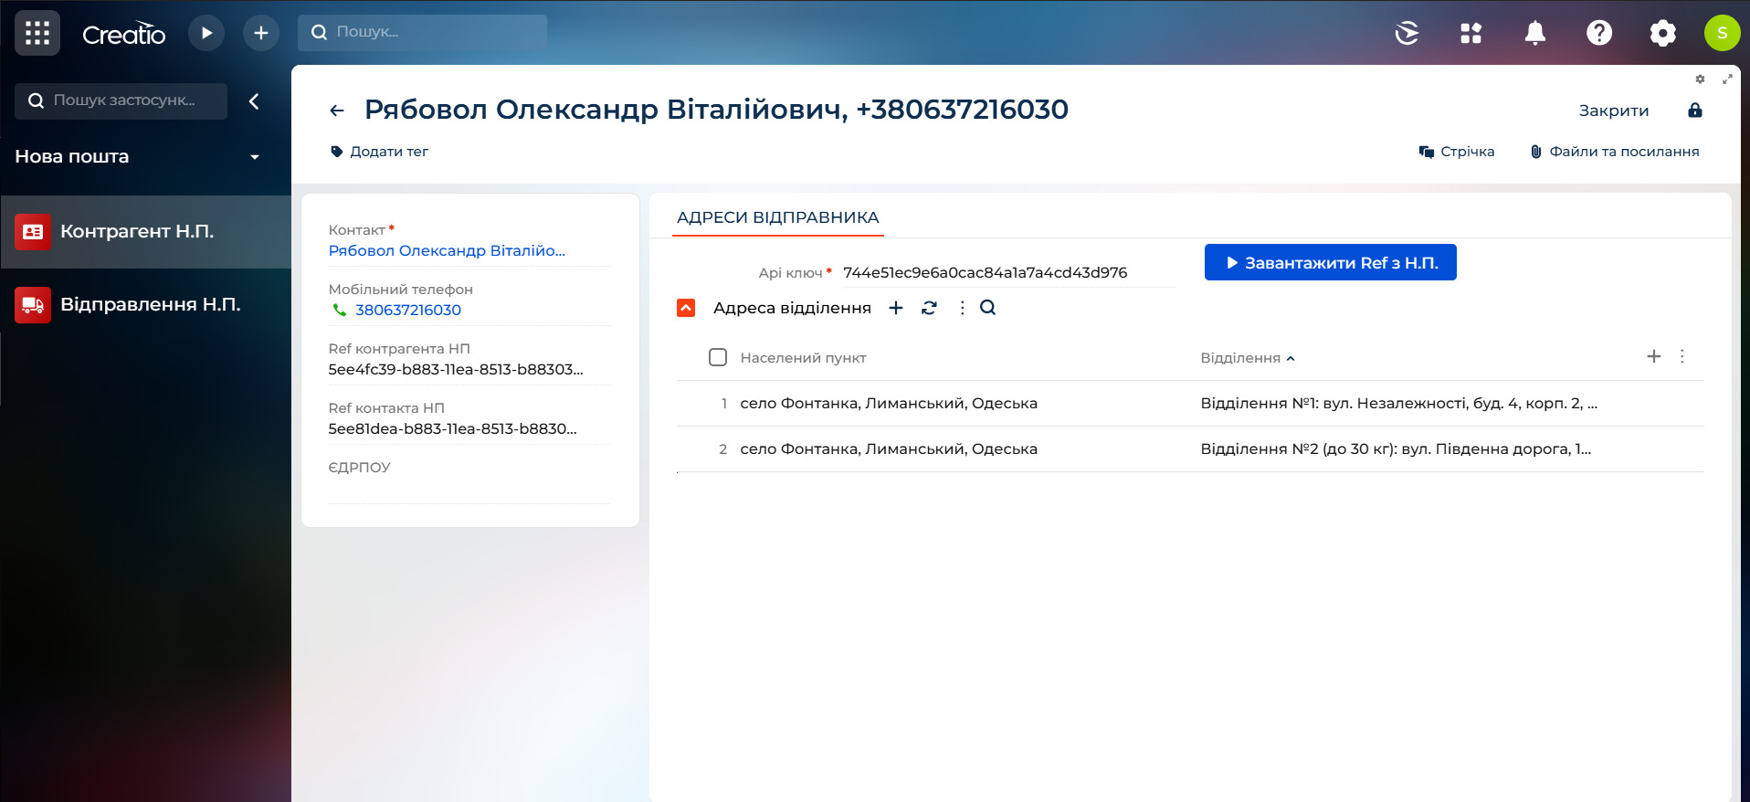Click the green phone call icon
The width and height of the screenshot is (1750, 802).
pyautogui.click(x=339, y=310)
